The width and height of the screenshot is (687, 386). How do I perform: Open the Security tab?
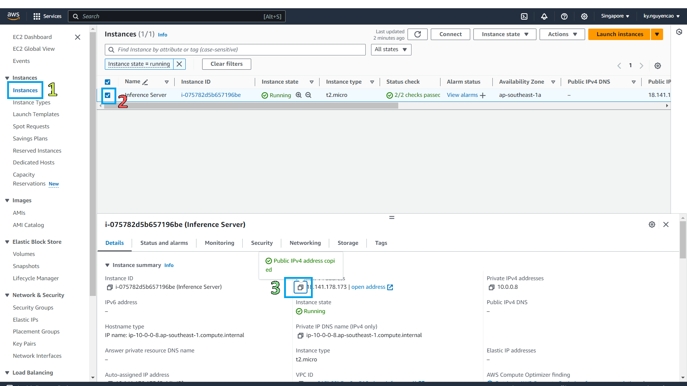click(x=262, y=243)
